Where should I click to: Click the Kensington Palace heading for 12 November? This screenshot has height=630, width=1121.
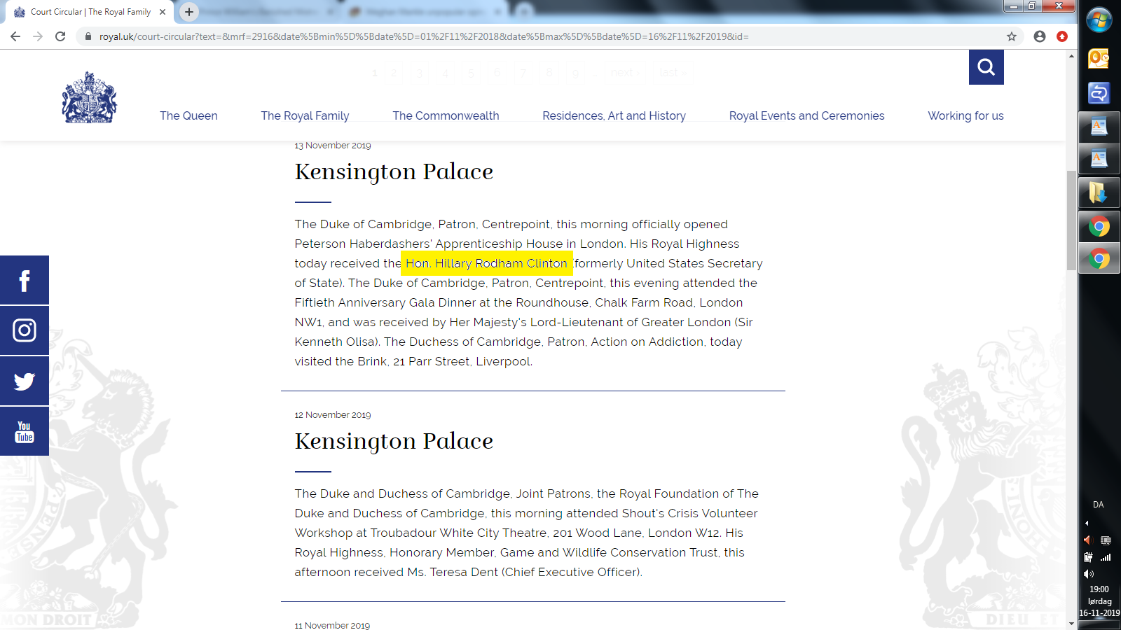click(394, 441)
